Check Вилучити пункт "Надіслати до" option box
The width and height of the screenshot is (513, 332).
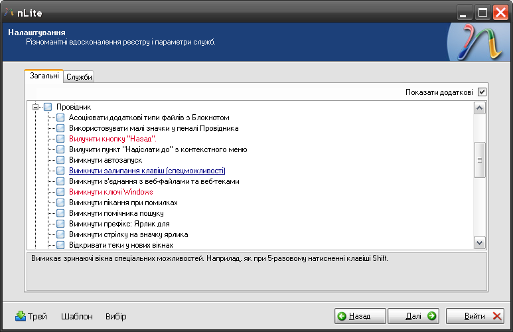point(60,149)
